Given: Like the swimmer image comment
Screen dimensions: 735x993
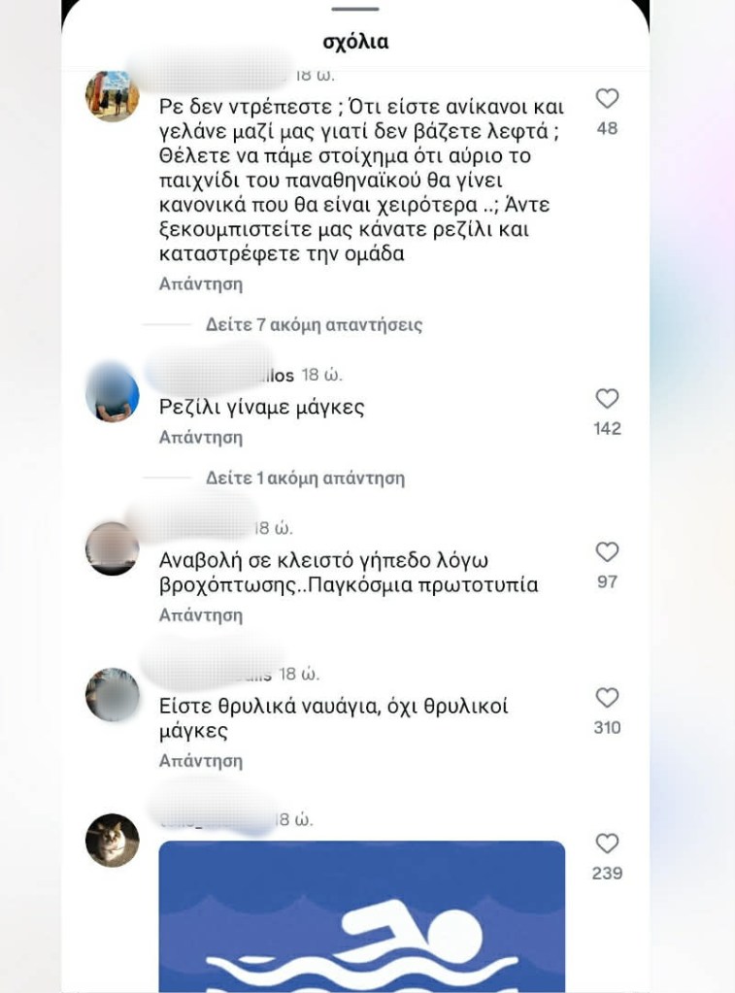Looking at the screenshot, I should (607, 843).
